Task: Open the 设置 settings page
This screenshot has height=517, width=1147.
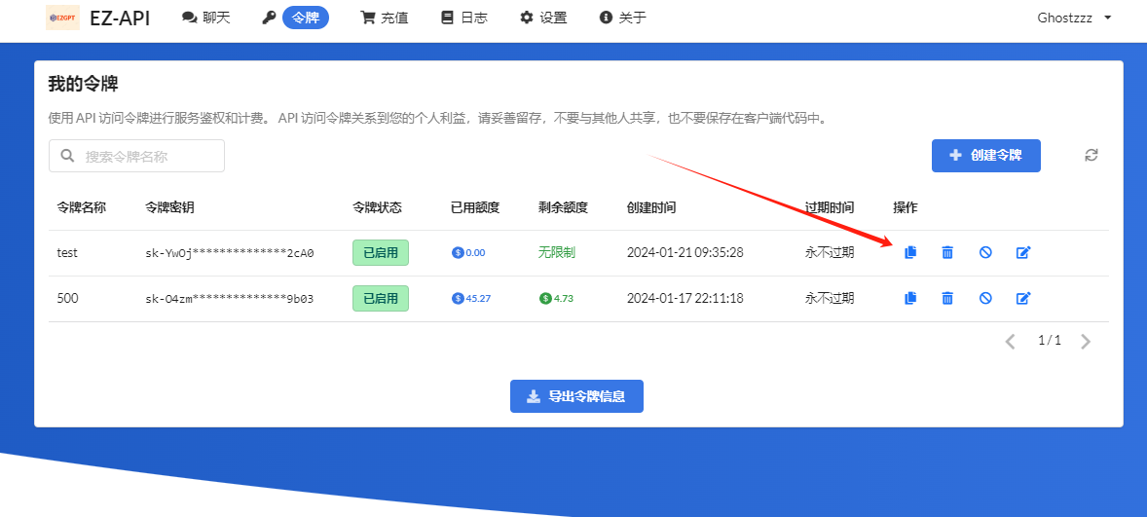Action: 543,18
